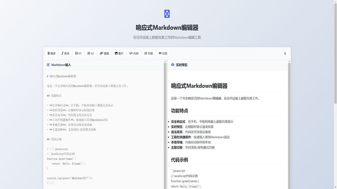Click the editor logo icon at top
The image size is (337, 189).
tap(167, 14)
